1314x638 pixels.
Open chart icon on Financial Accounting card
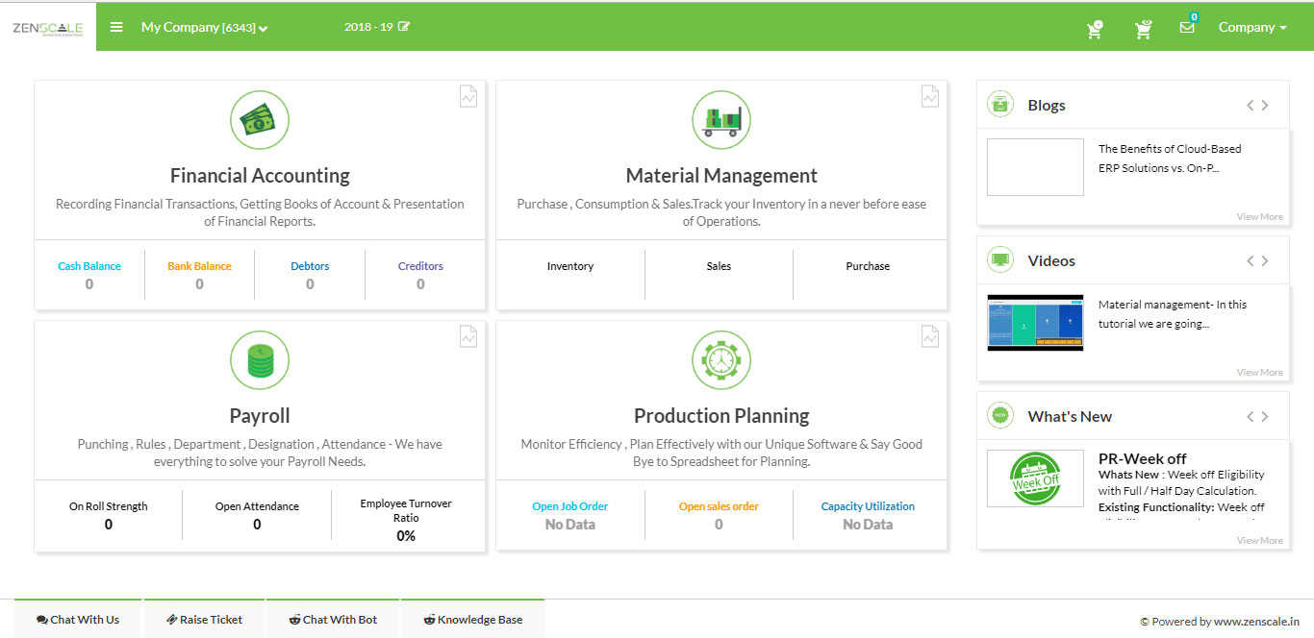468,96
